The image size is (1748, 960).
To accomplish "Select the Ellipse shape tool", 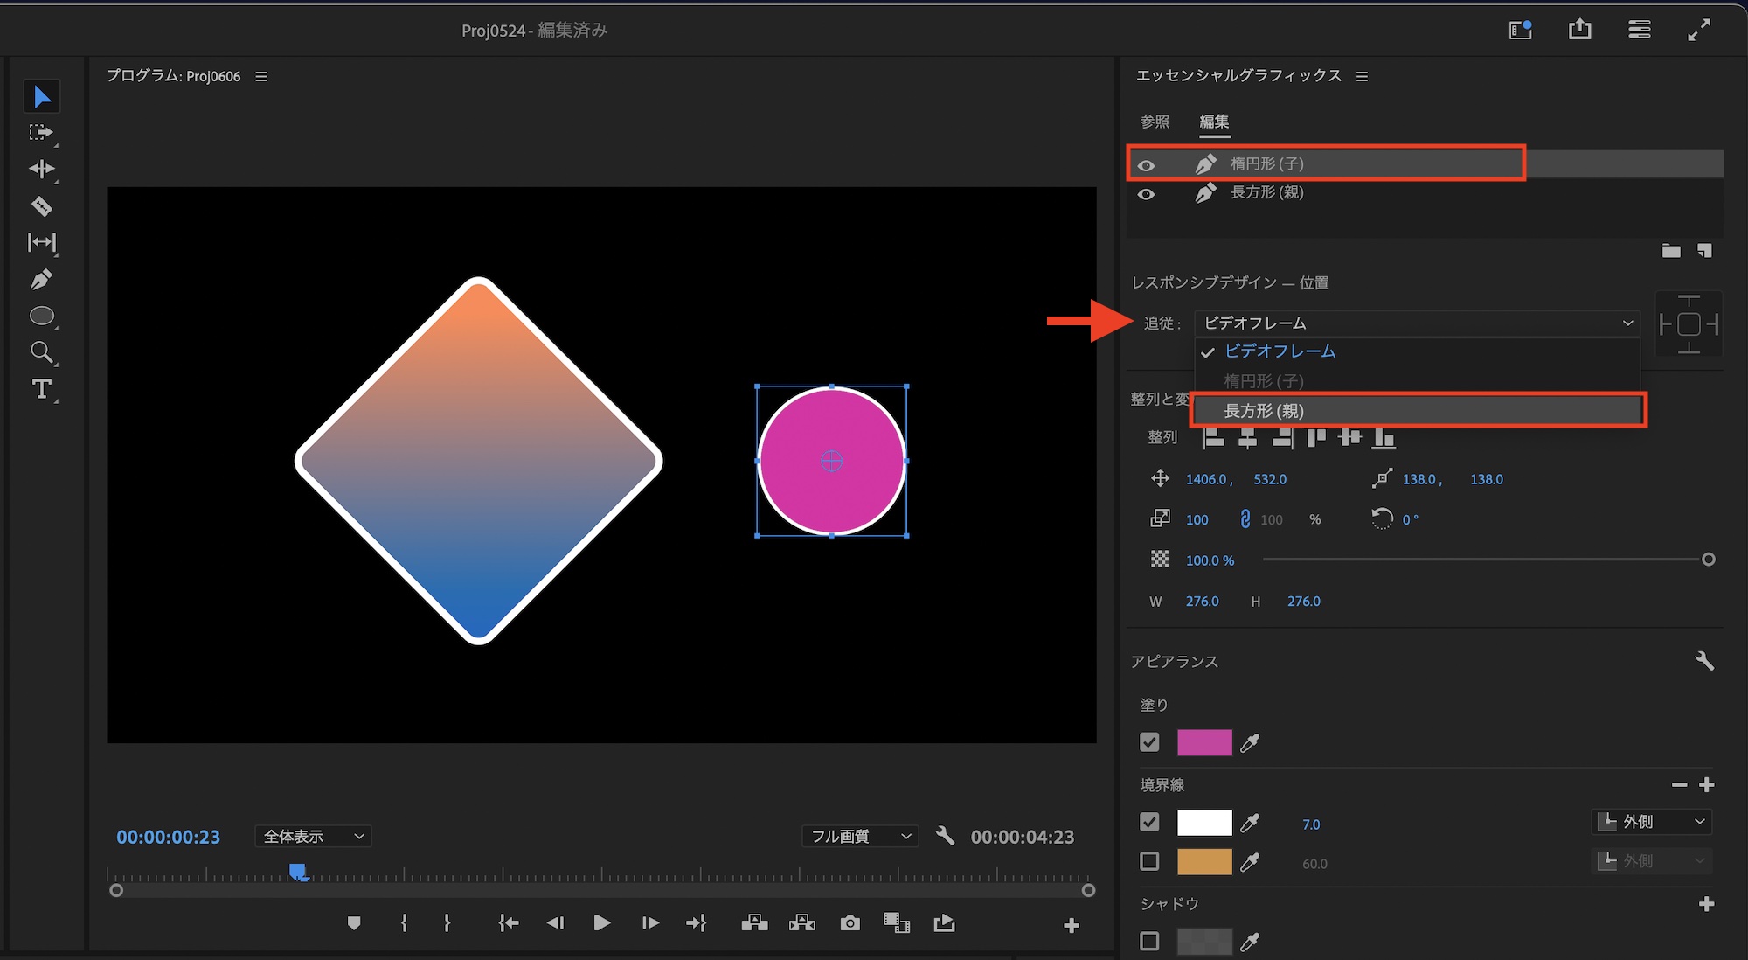I will 41,316.
